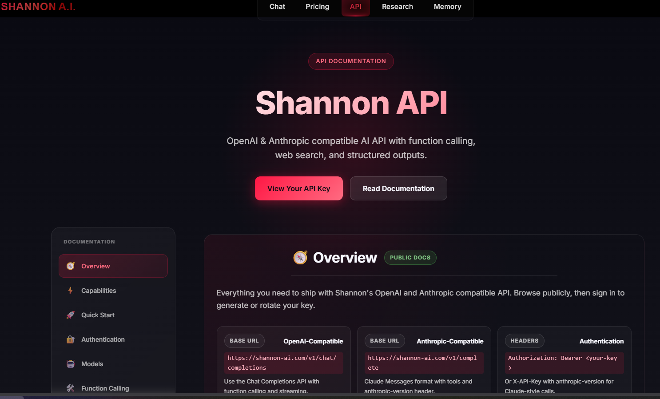Open Quick Start via the rocket icon
This screenshot has width=660, height=399.
[x=70, y=315]
